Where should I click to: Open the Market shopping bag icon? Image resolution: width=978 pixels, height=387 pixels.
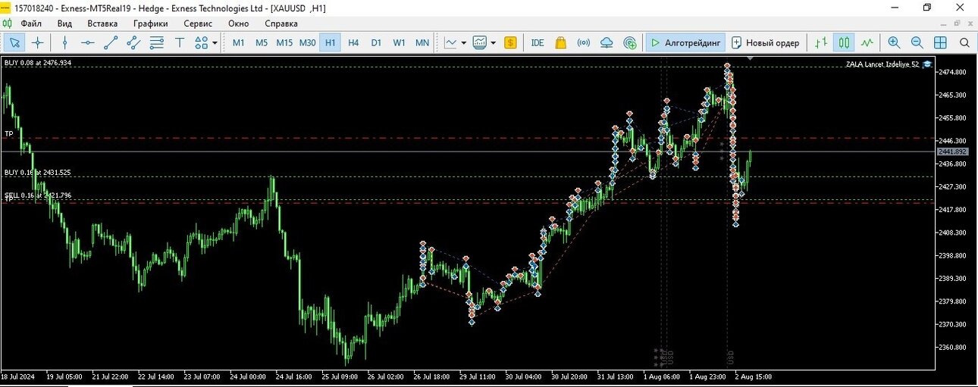[561, 42]
